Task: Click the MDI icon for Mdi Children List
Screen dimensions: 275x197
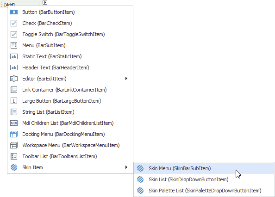Action: 14,123
